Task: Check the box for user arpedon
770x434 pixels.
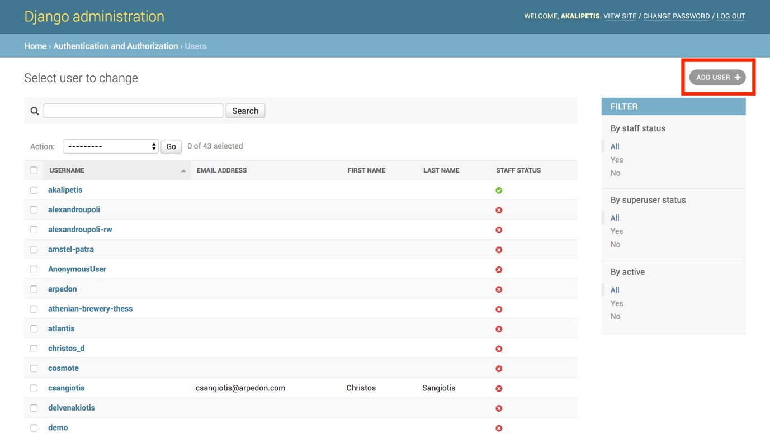Action: [34, 289]
